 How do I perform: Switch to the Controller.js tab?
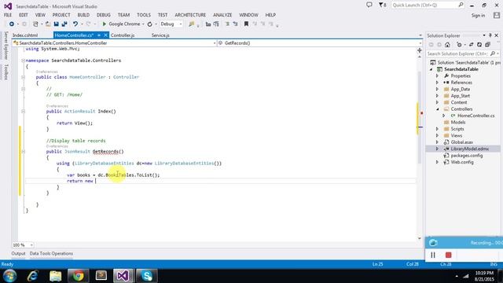click(x=123, y=35)
